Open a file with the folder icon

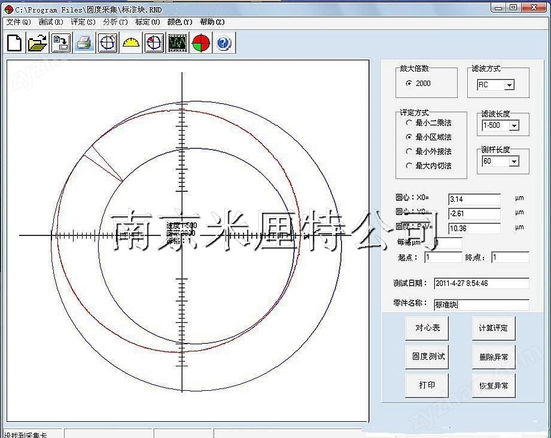coord(38,43)
